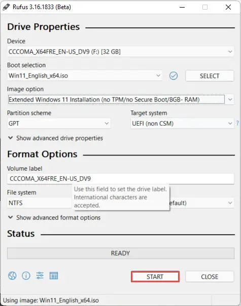Show the log window icon

[54, 276]
